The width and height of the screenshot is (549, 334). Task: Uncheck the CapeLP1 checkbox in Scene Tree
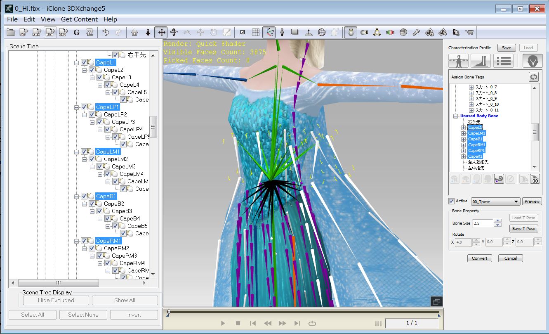[84, 107]
